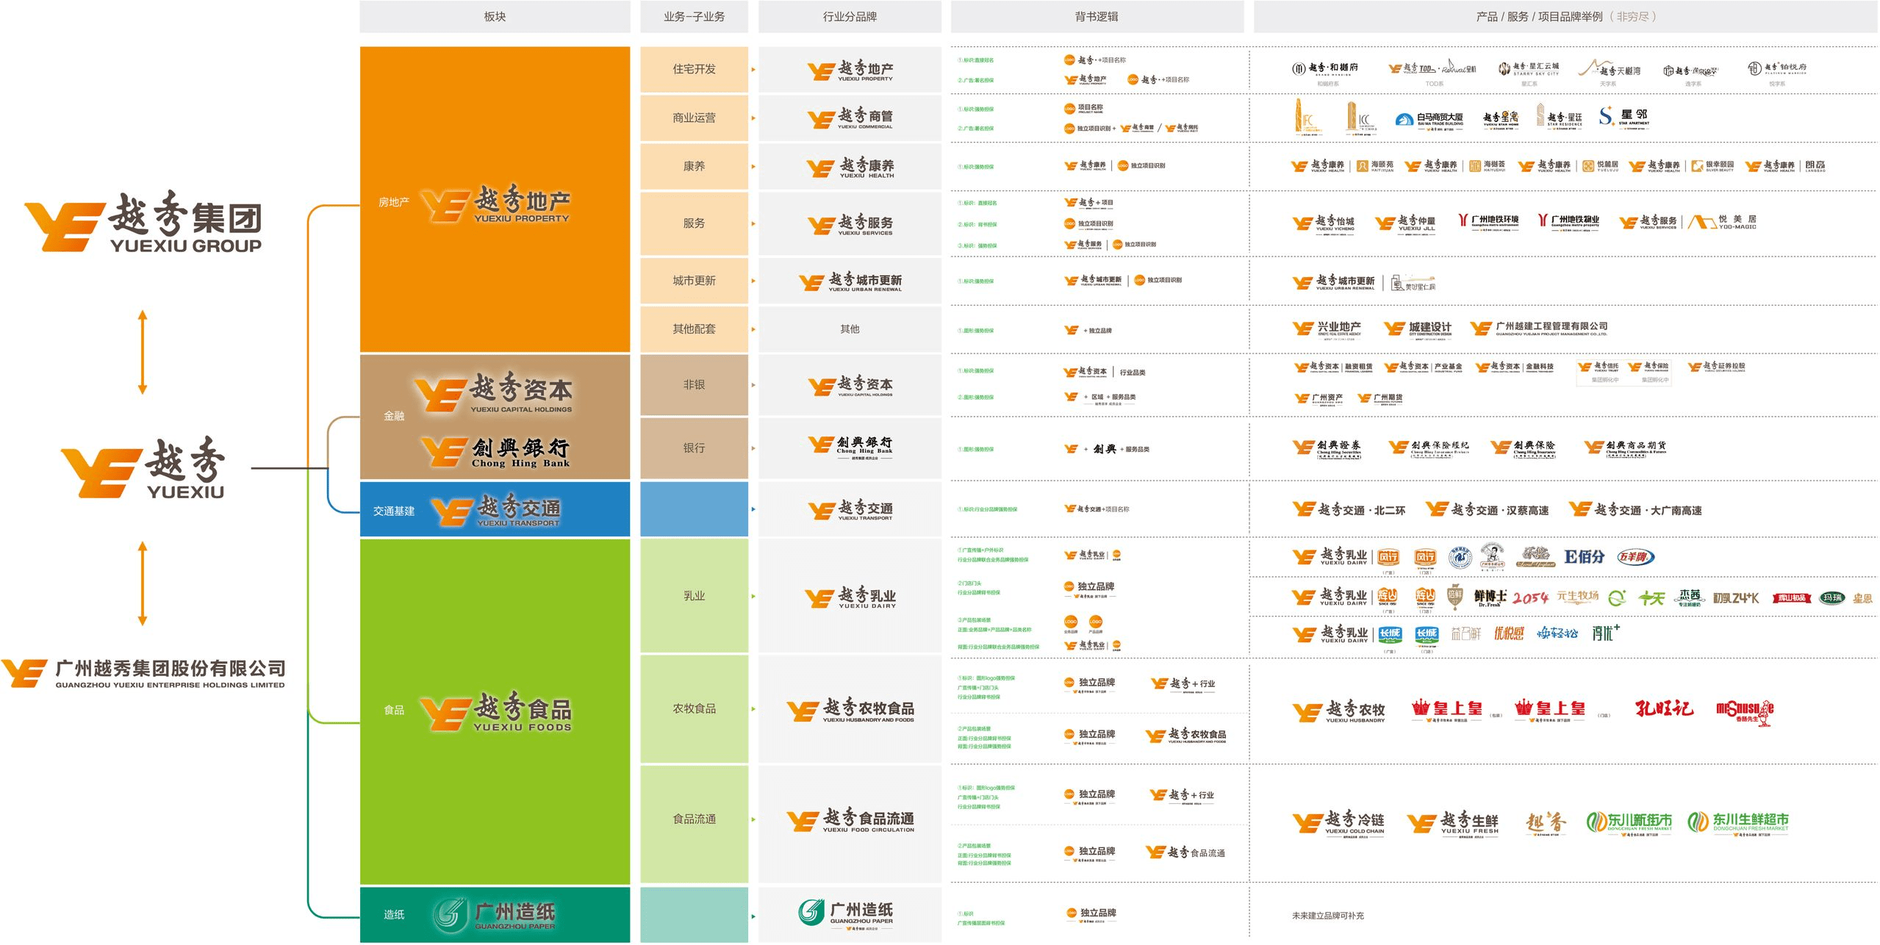Click 越秀食品流通 logo in 行业分品牌 column
Image resolution: width=1880 pixels, height=945 pixels.
[850, 819]
